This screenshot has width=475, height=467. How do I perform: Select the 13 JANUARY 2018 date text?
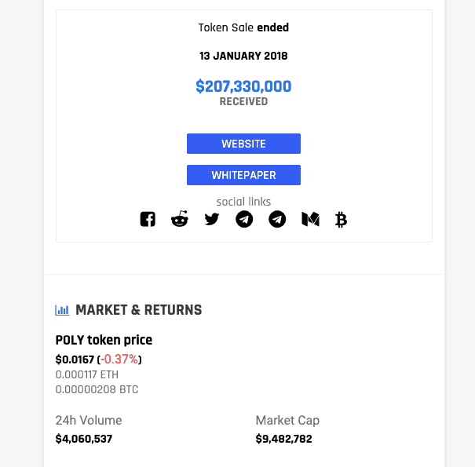point(243,57)
